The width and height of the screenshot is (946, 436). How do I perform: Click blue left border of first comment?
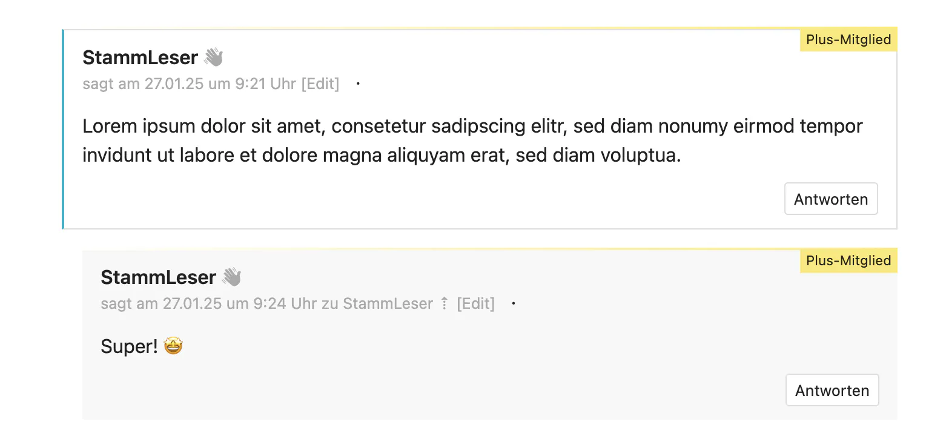tap(63, 129)
